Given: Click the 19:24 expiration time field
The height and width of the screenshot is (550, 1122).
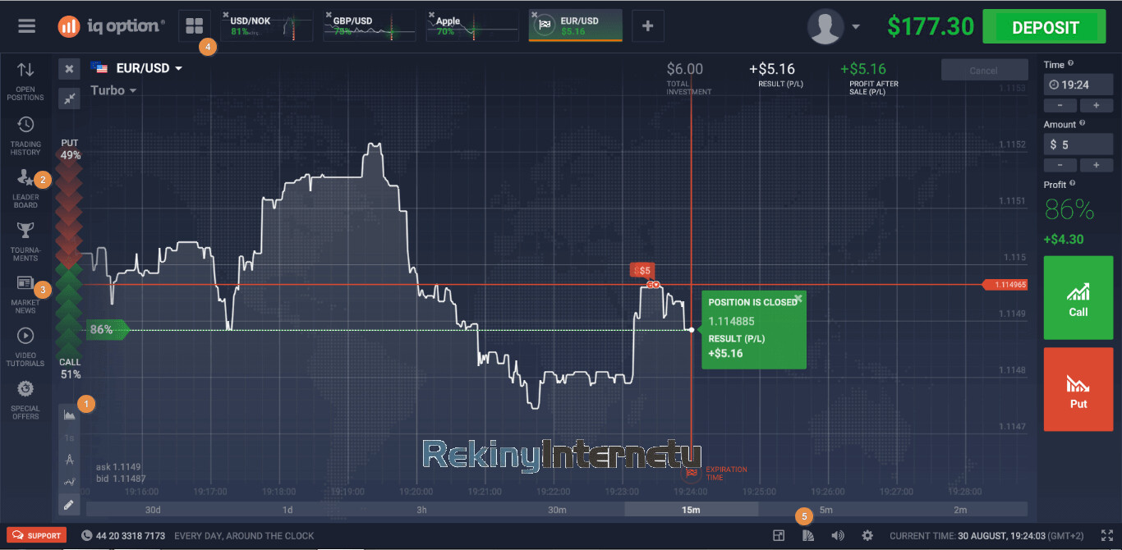Looking at the screenshot, I should (1078, 85).
